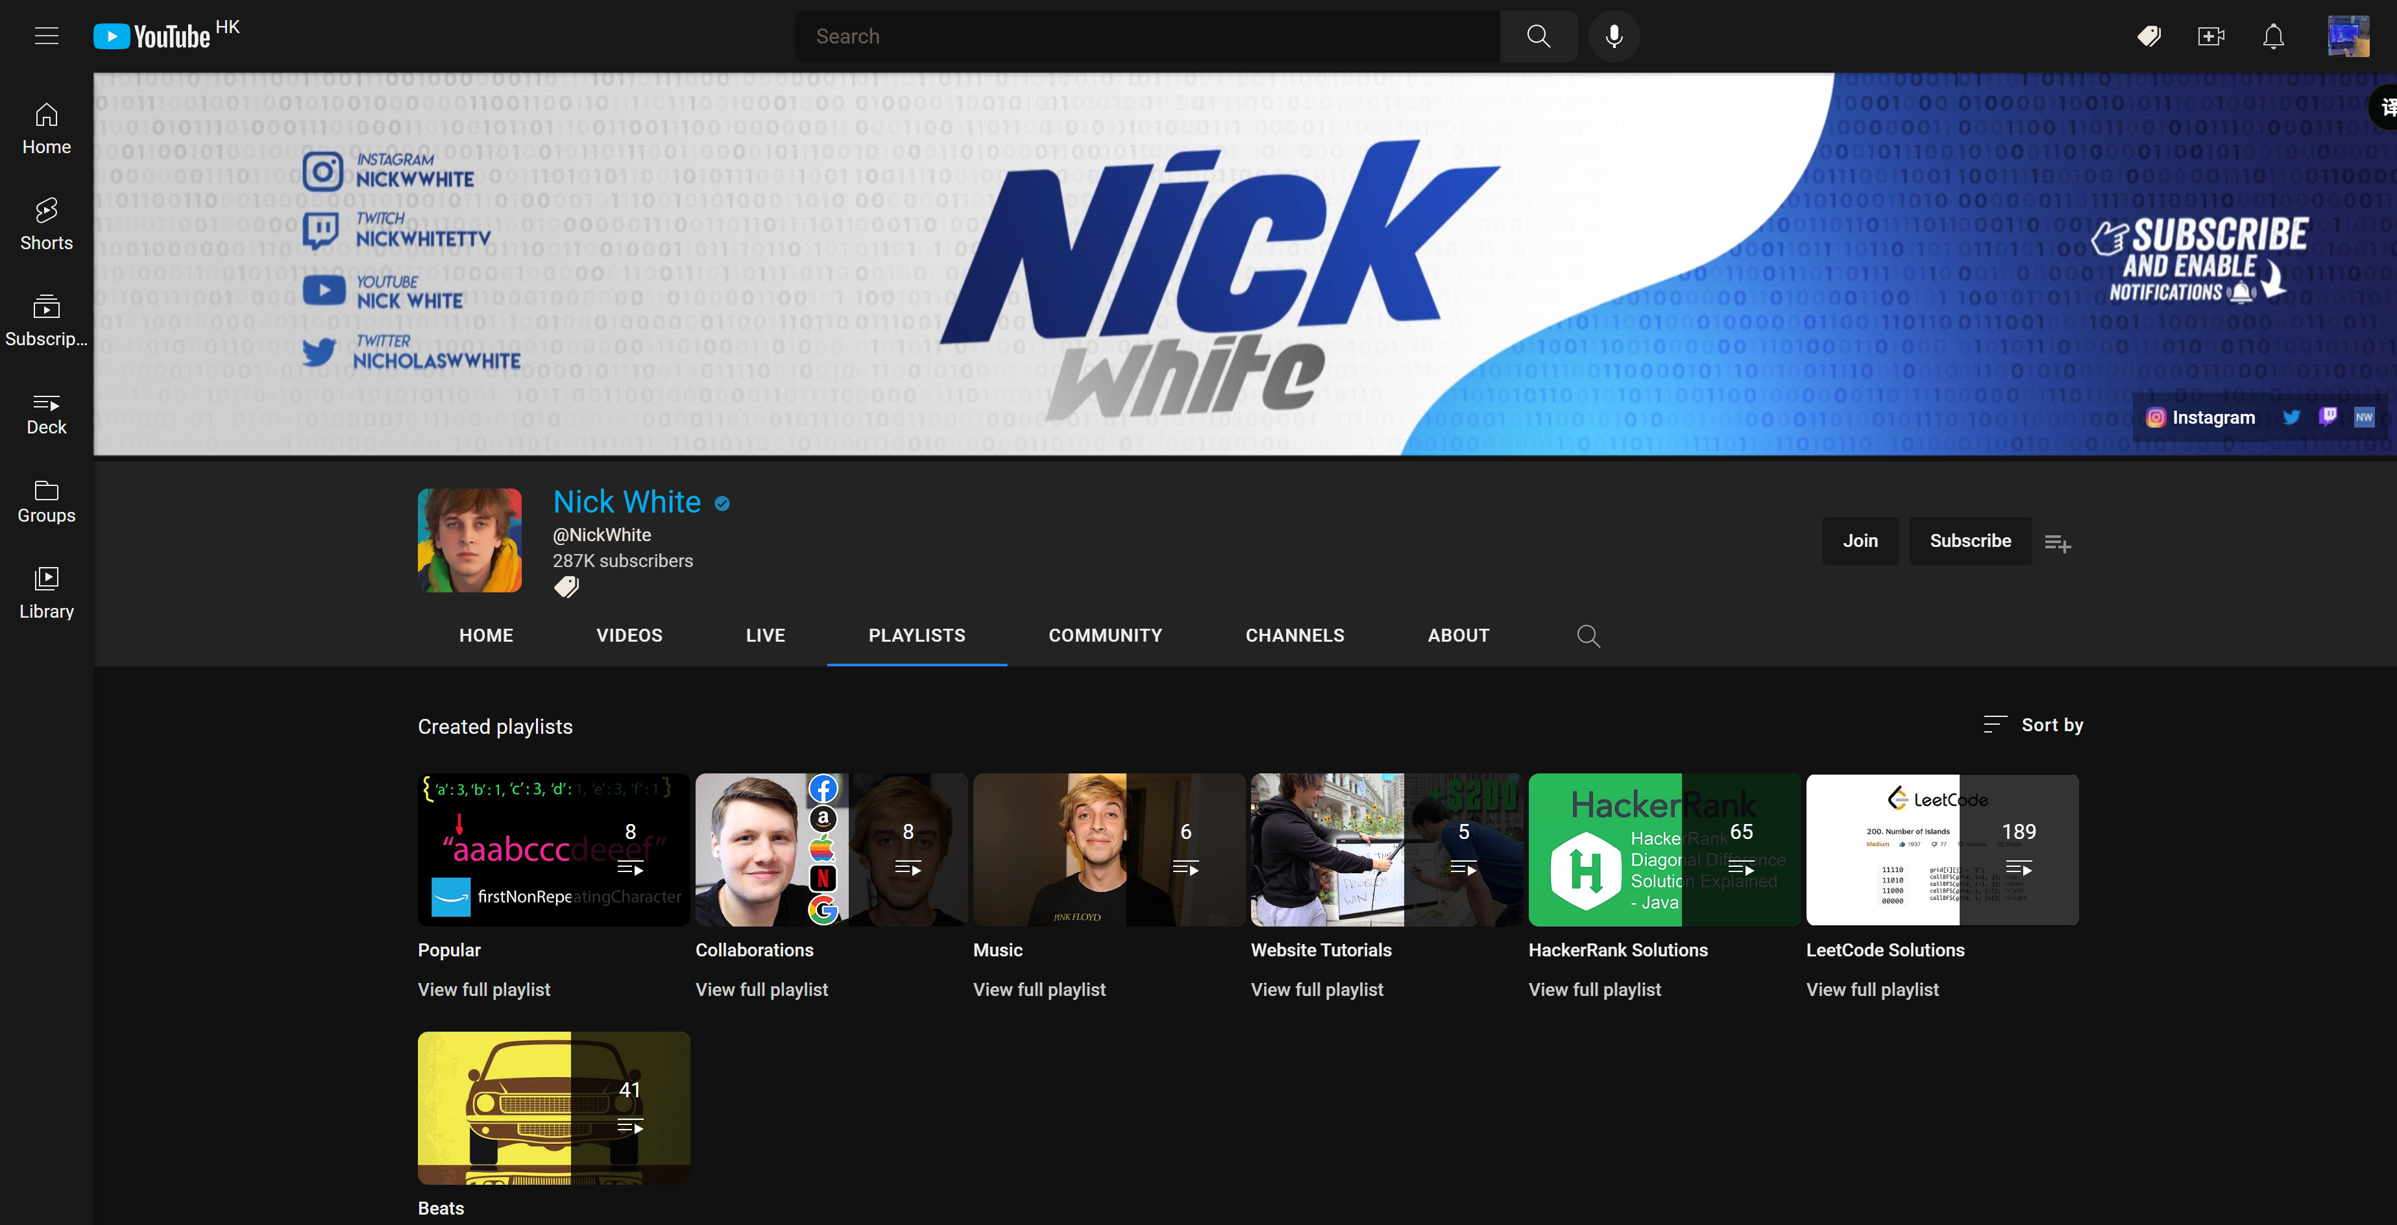Click the tag icon below subscriber count
2397x1225 pixels.
click(x=566, y=587)
